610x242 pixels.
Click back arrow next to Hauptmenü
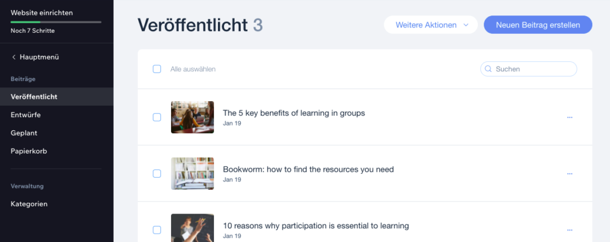pyautogui.click(x=14, y=57)
